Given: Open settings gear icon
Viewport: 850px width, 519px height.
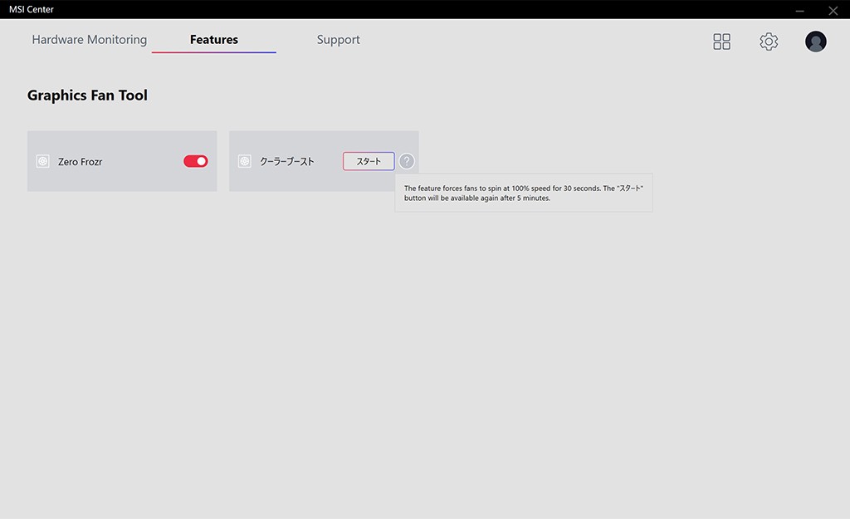Looking at the screenshot, I should 769,42.
